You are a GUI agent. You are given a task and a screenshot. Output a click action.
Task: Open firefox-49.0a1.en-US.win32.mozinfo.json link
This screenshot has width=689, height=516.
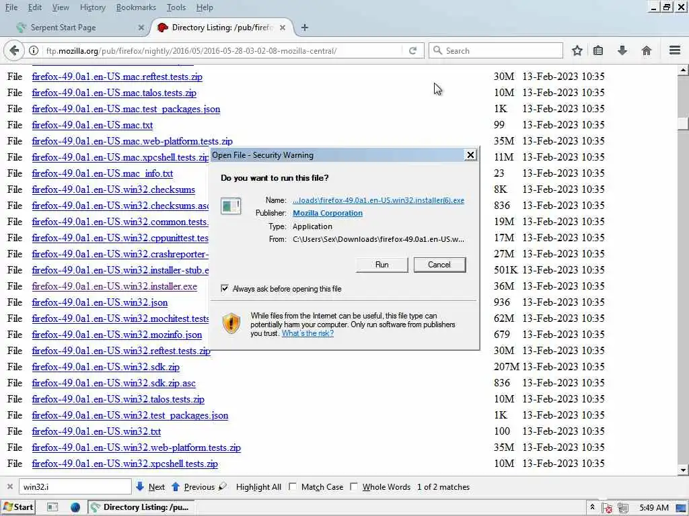(x=117, y=335)
